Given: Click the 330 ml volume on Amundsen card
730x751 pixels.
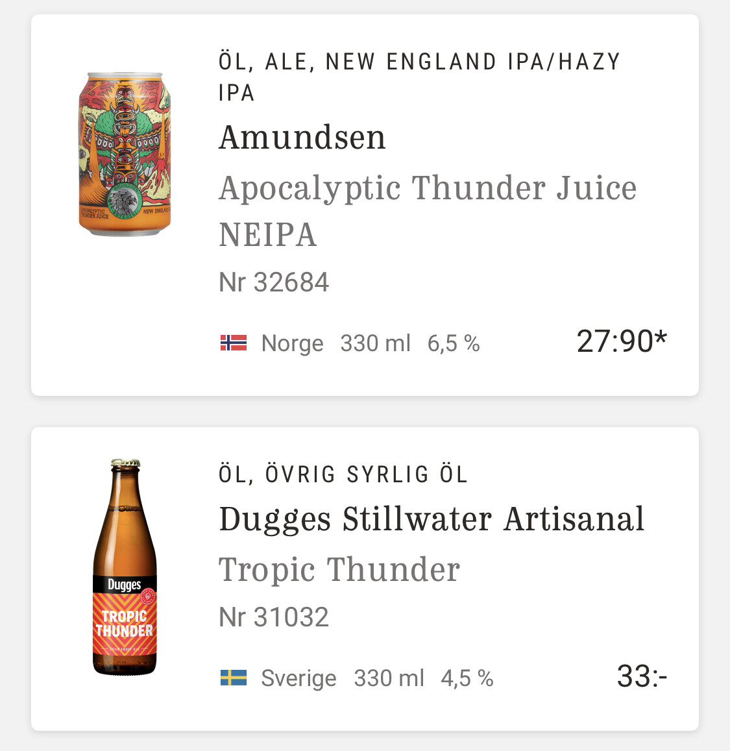Looking at the screenshot, I should pos(375,343).
